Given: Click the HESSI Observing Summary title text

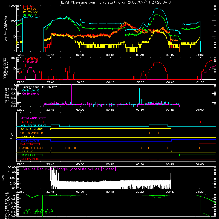Looking at the screenshot, I should pyautogui.click(x=116, y=2).
